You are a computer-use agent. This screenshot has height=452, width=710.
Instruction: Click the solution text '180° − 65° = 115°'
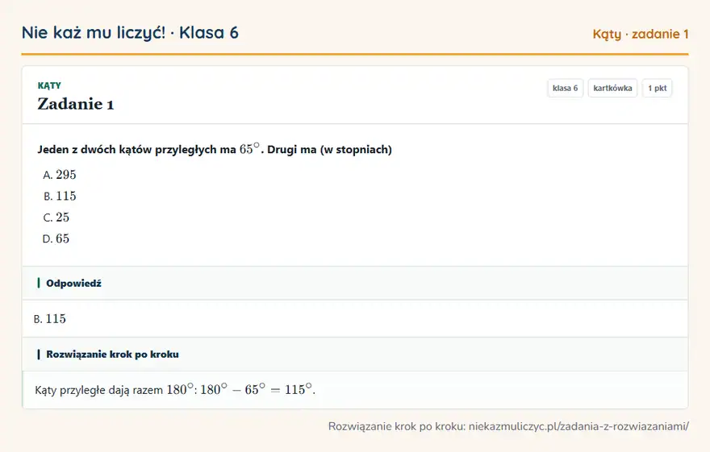(257, 389)
